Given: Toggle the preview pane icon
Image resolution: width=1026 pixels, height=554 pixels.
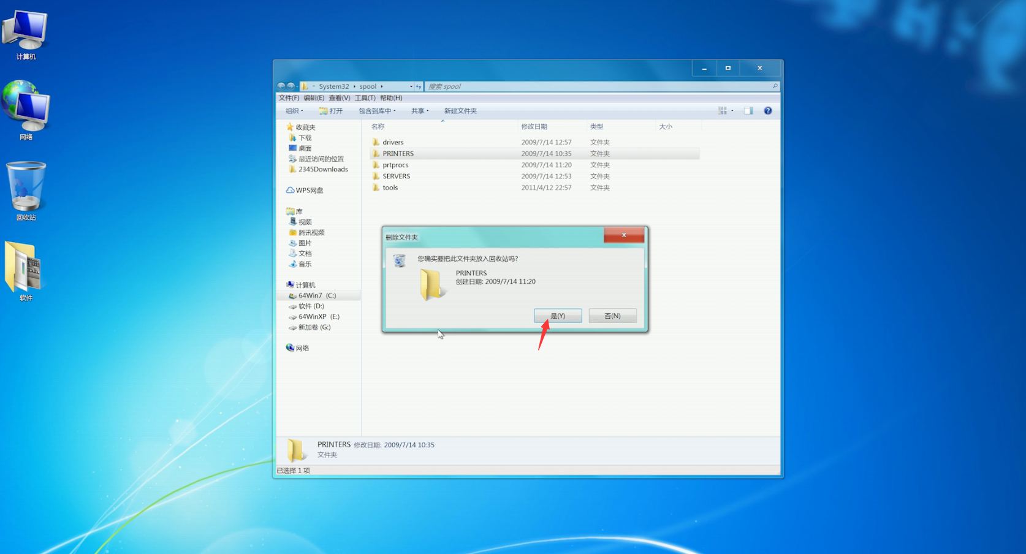Looking at the screenshot, I should 748,111.
